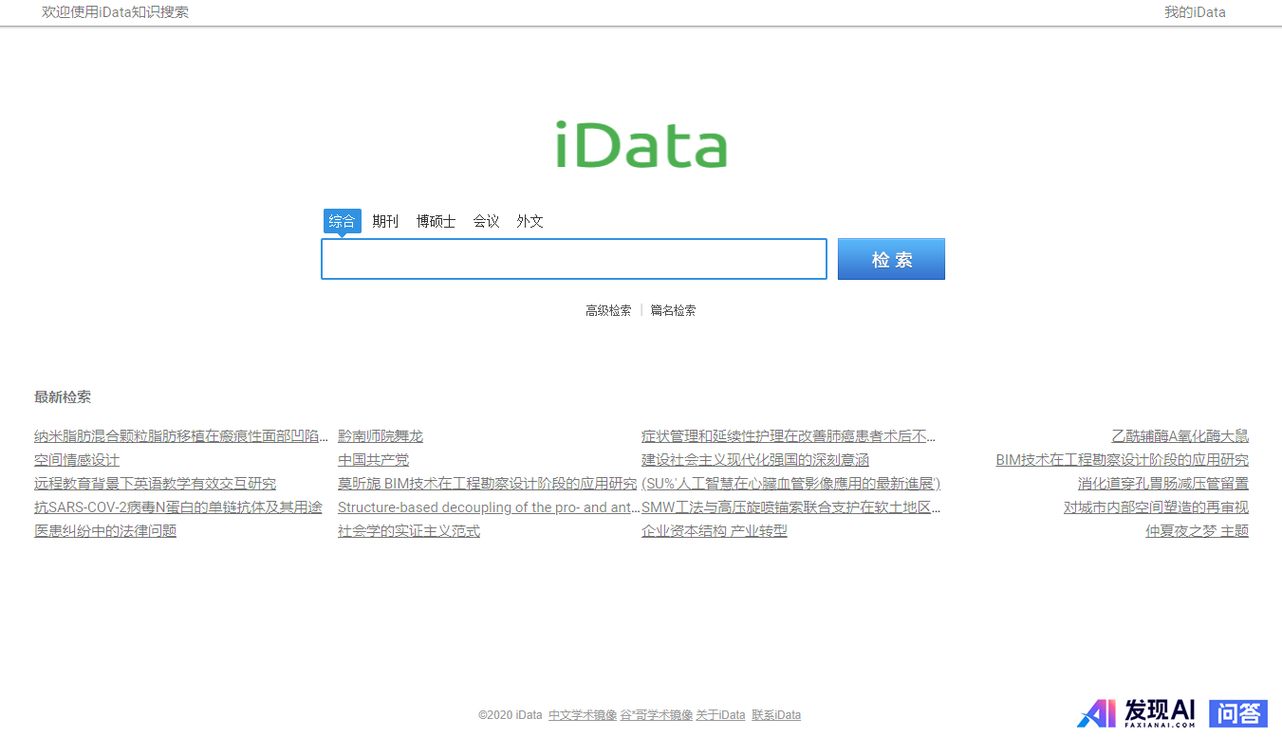
Task: Open 联系iData footer link
Action: [x=776, y=715]
